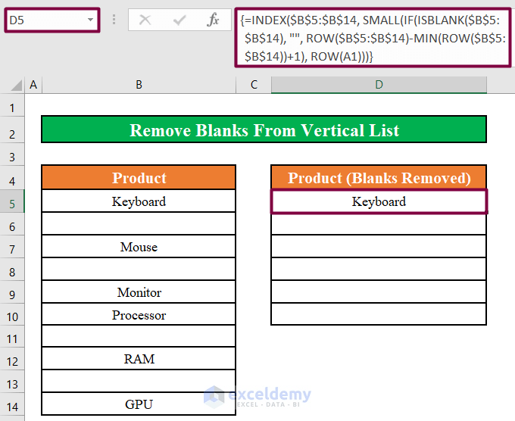Select the 'RAM' cell
The height and width of the screenshot is (421, 515).
point(139,359)
